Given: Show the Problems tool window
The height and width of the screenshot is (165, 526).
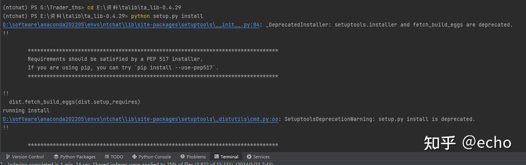Looking at the screenshot, I should tap(193, 157).
